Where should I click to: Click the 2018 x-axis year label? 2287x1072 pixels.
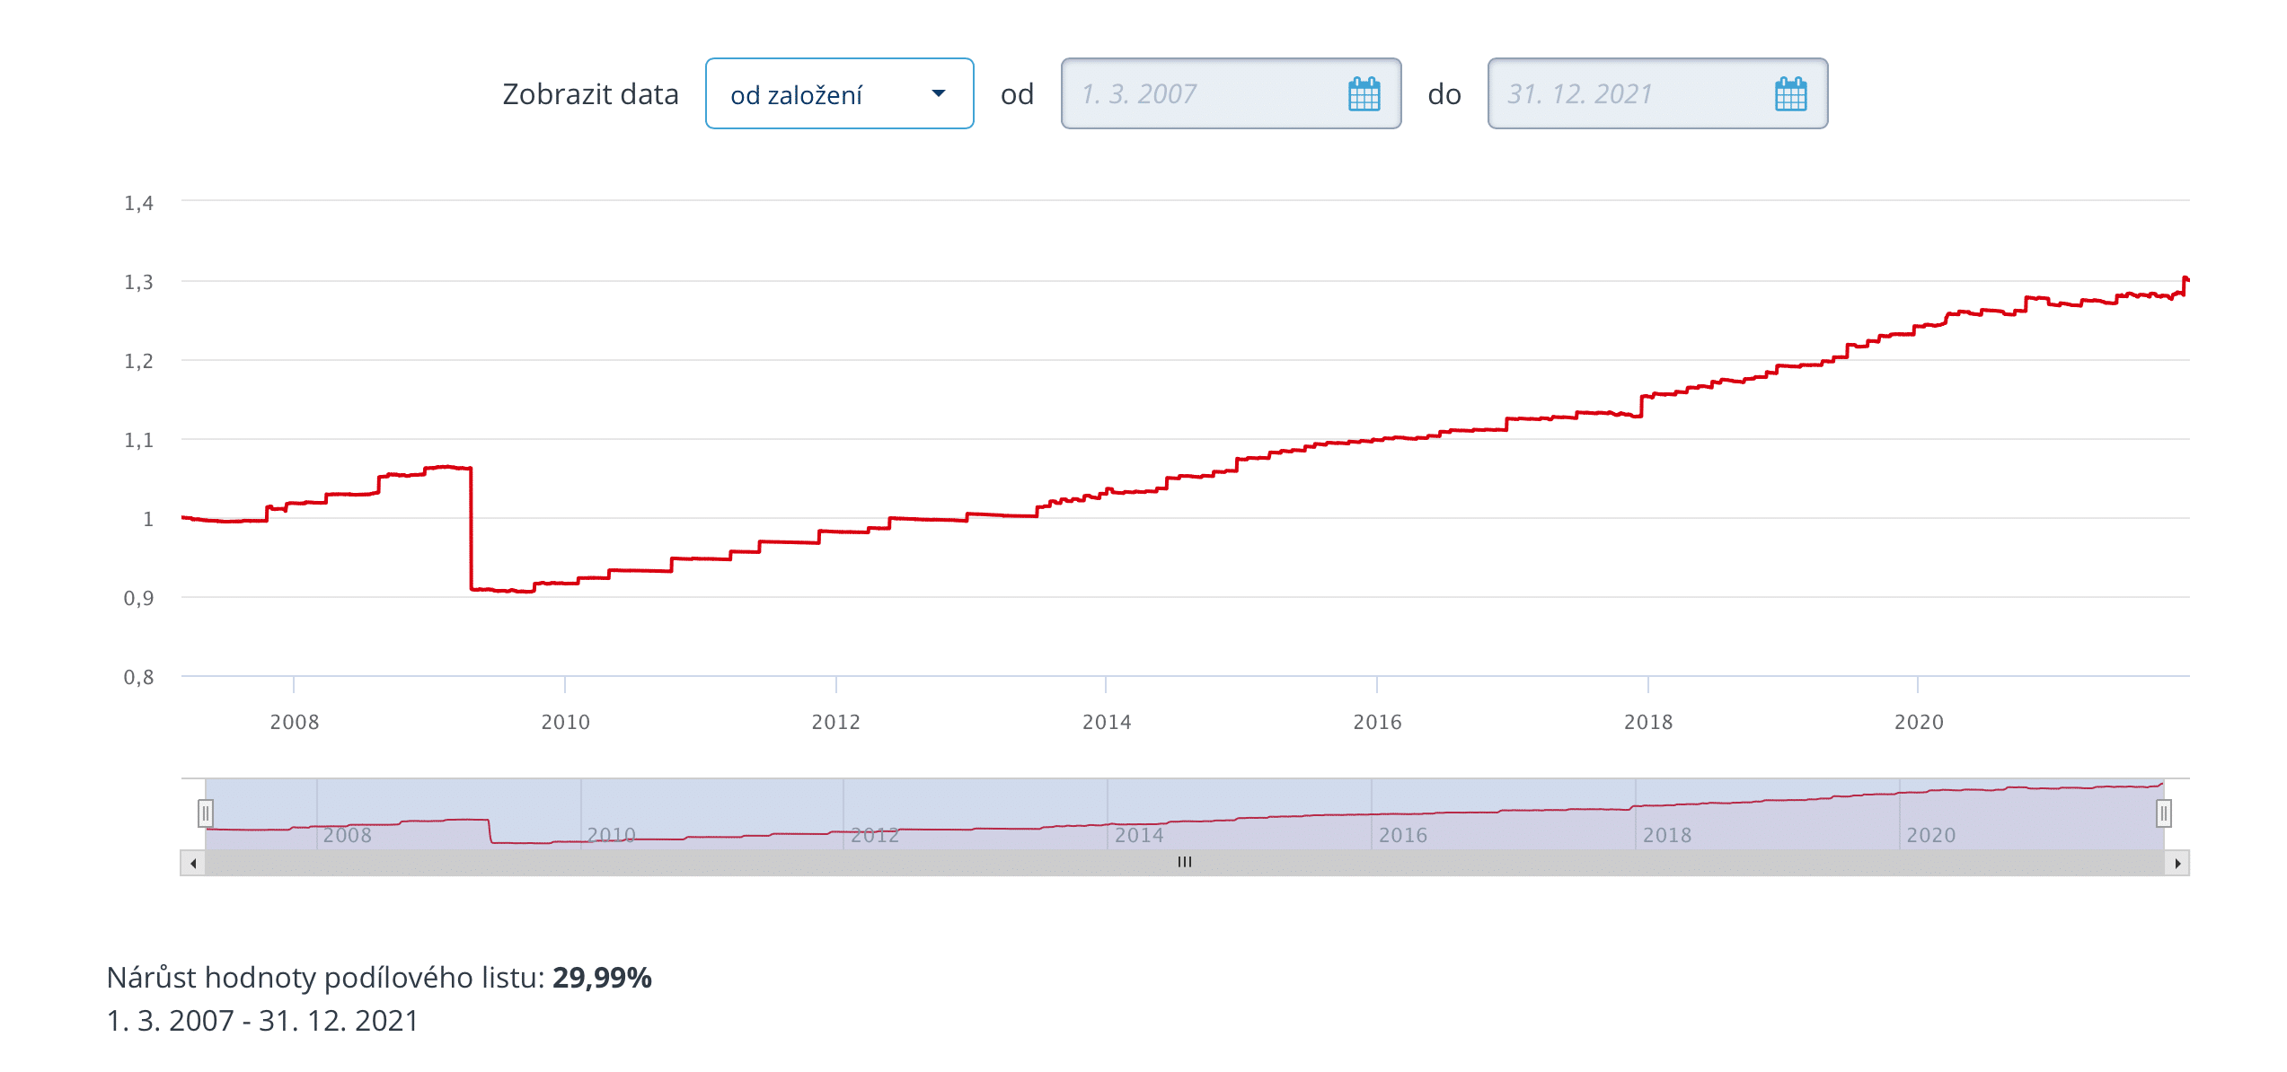tap(1648, 722)
